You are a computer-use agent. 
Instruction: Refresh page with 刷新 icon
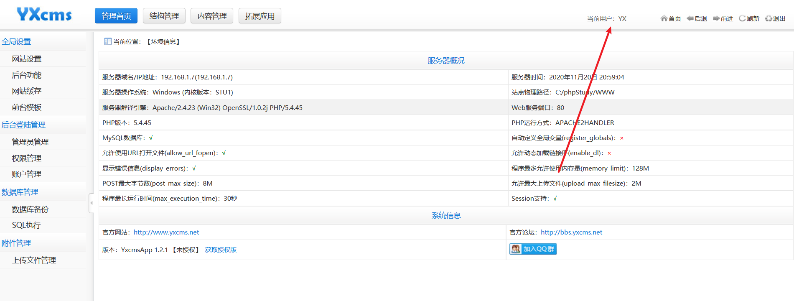click(x=749, y=18)
